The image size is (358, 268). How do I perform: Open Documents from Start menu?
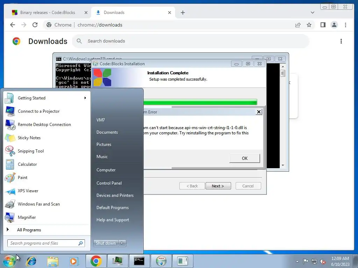point(107,132)
